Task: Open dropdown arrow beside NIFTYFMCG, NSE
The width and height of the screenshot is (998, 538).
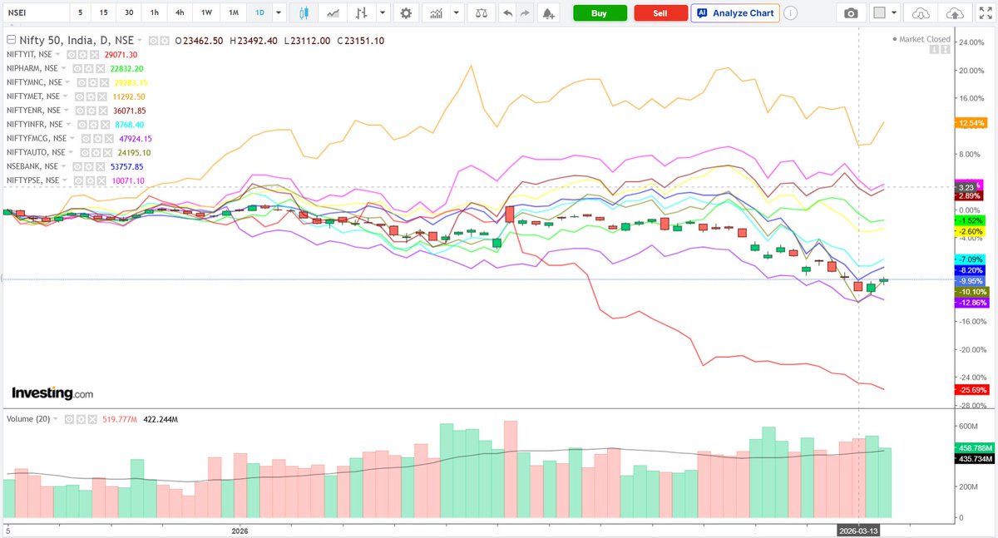Action: click(x=72, y=139)
